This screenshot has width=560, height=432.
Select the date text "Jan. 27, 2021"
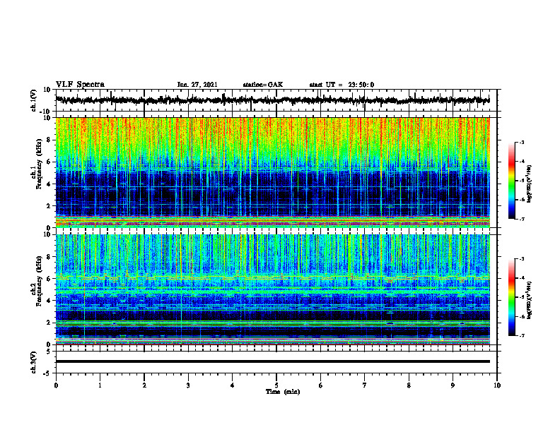(197, 85)
